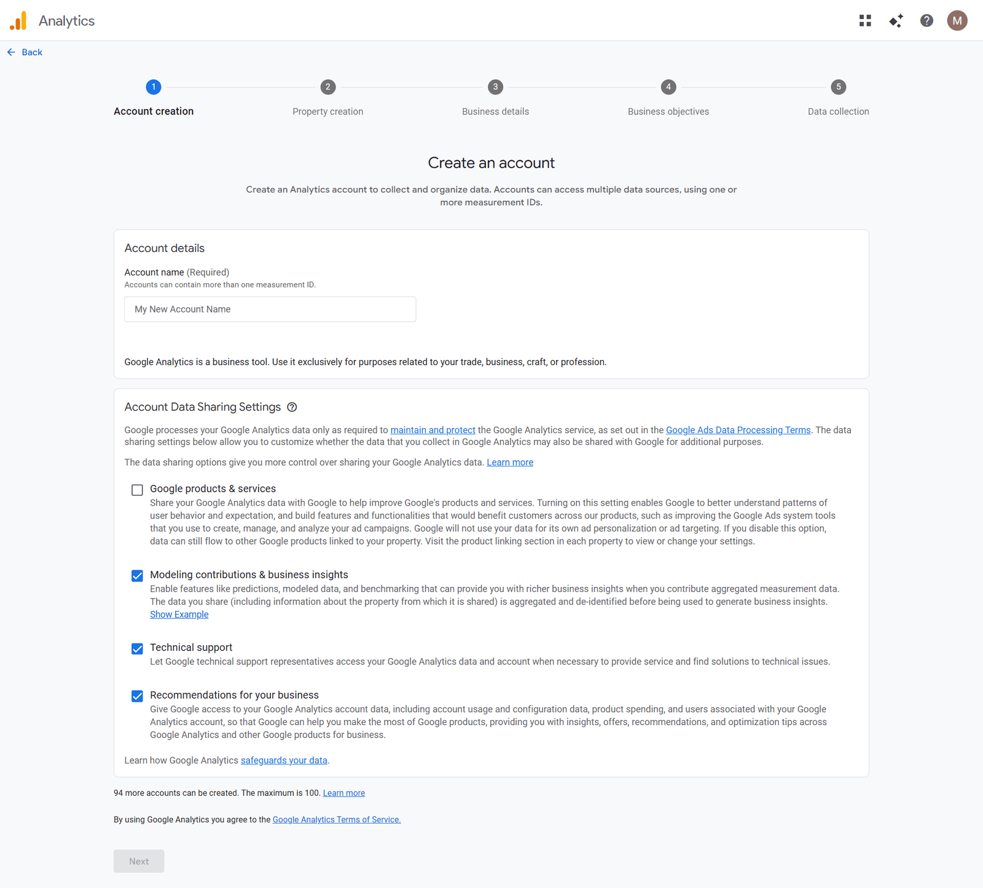Click the Google Analytics logo
The height and width of the screenshot is (888, 983).
(19, 20)
